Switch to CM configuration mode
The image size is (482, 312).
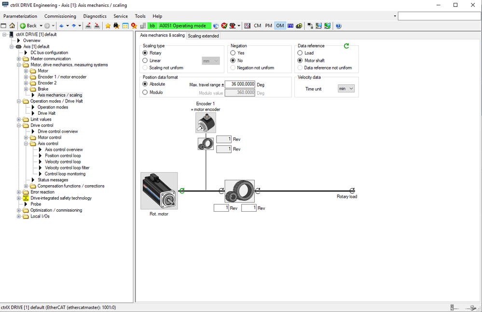(258, 26)
